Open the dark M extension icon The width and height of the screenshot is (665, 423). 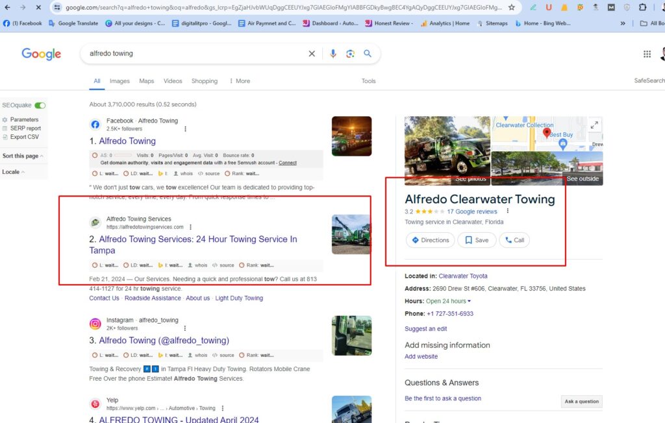[x=611, y=7]
